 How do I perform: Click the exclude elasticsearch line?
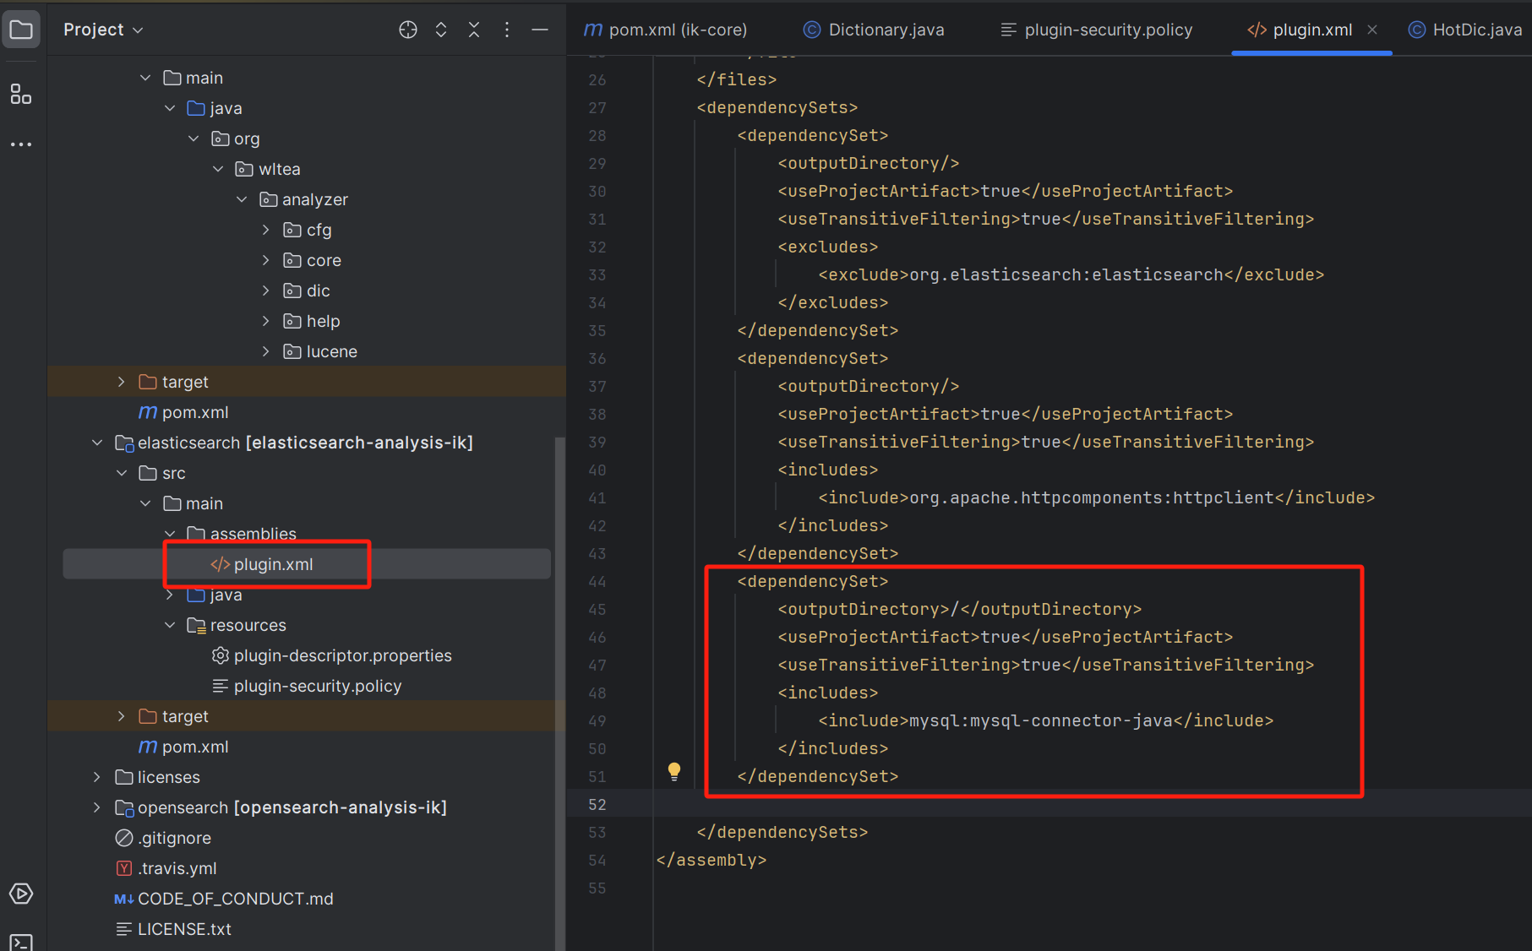point(1071,274)
